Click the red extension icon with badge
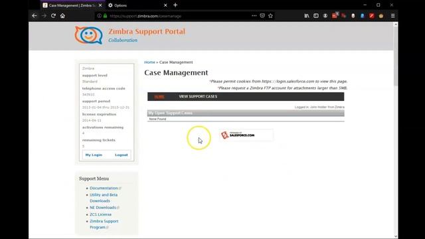 click(x=335, y=15)
